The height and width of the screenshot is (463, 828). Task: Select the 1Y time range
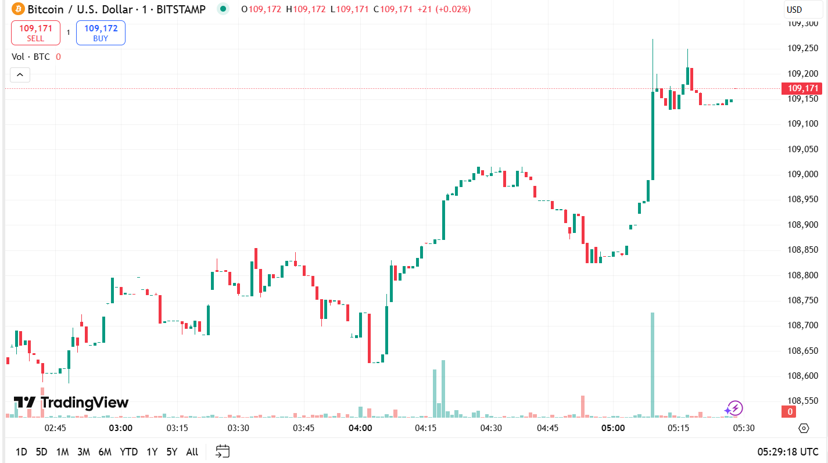152,452
